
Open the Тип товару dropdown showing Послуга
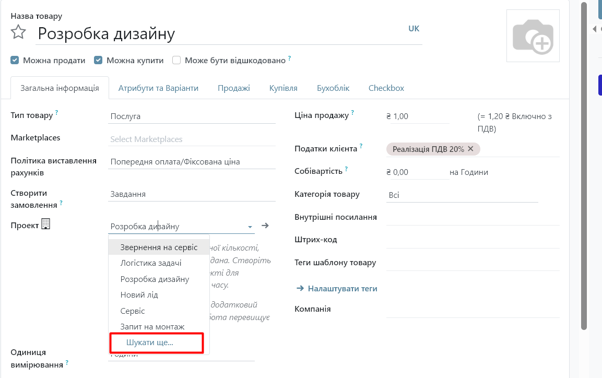coord(192,116)
